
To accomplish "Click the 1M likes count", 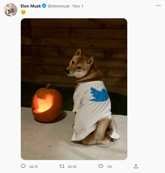I will (109, 167).
